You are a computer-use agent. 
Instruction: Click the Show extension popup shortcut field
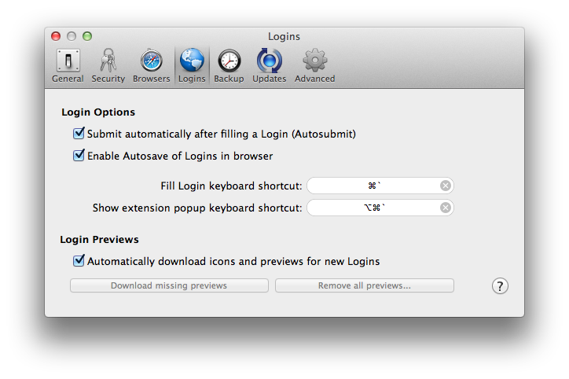coord(373,208)
